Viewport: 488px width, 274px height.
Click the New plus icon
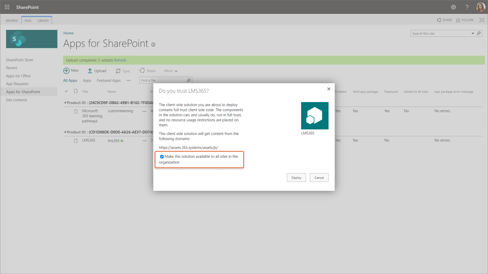click(x=66, y=71)
